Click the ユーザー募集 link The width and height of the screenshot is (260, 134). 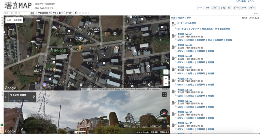point(241,1)
